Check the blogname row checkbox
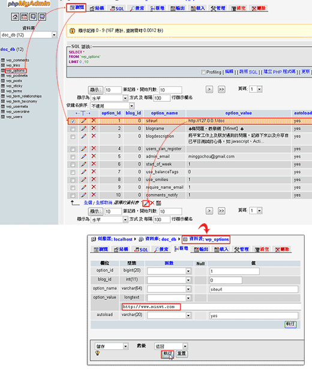Image resolution: width=312 pixels, height=369 pixels. point(73,129)
